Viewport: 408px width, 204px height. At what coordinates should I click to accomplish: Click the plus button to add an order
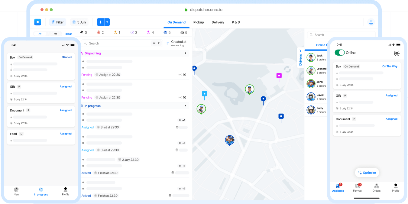[x=101, y=22]
